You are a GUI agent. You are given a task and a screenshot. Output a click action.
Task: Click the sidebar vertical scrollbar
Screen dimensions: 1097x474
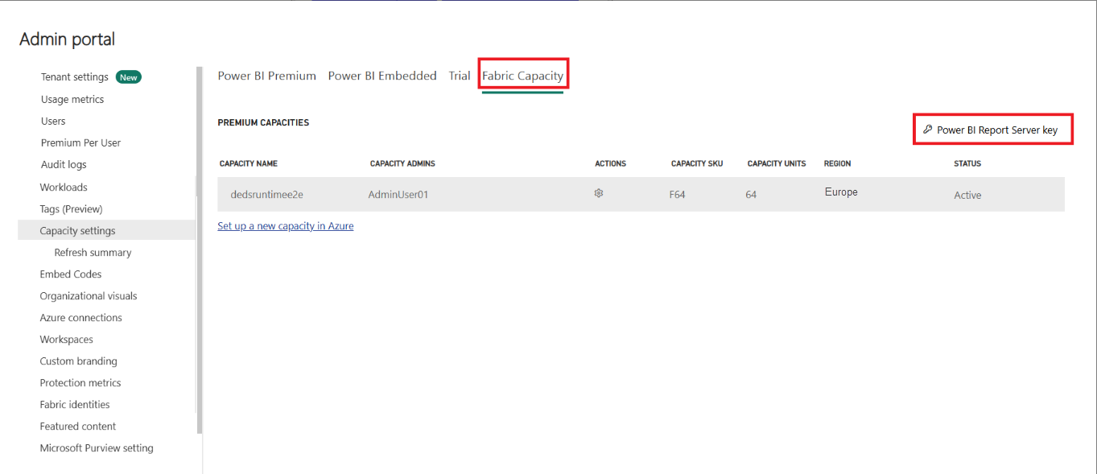pos(199,249)
